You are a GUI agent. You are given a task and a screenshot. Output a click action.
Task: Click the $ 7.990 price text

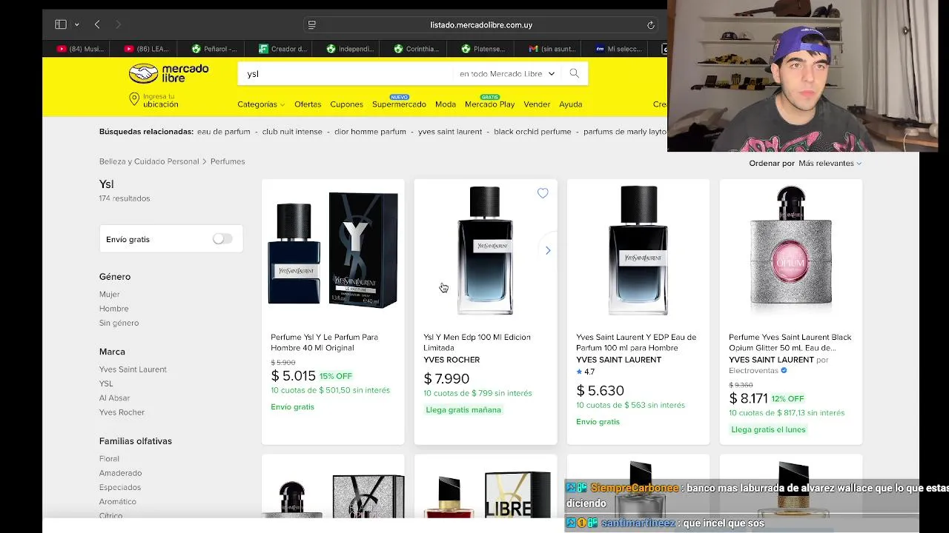click(x=446, y=378)
